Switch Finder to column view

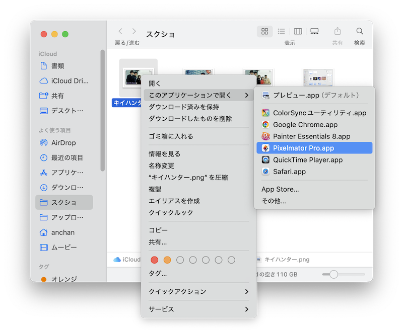298,31
